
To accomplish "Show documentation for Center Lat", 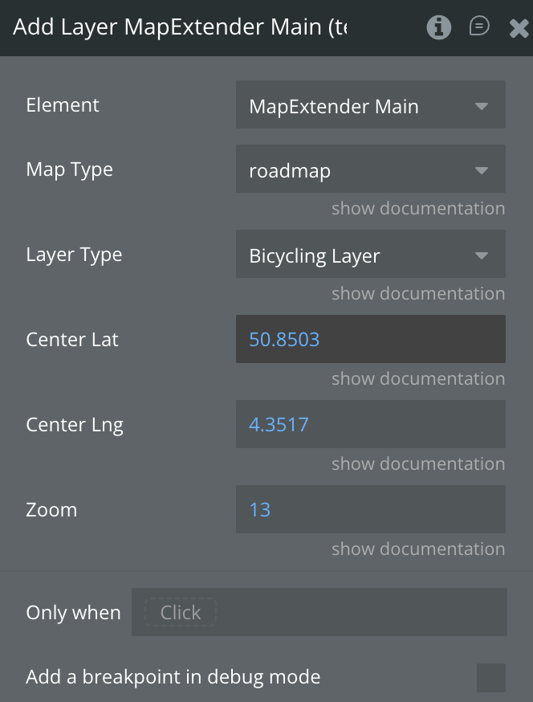I will [418, 379].
